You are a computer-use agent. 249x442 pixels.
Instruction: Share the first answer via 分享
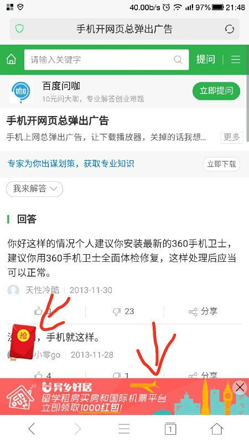[x=203, y=312]
